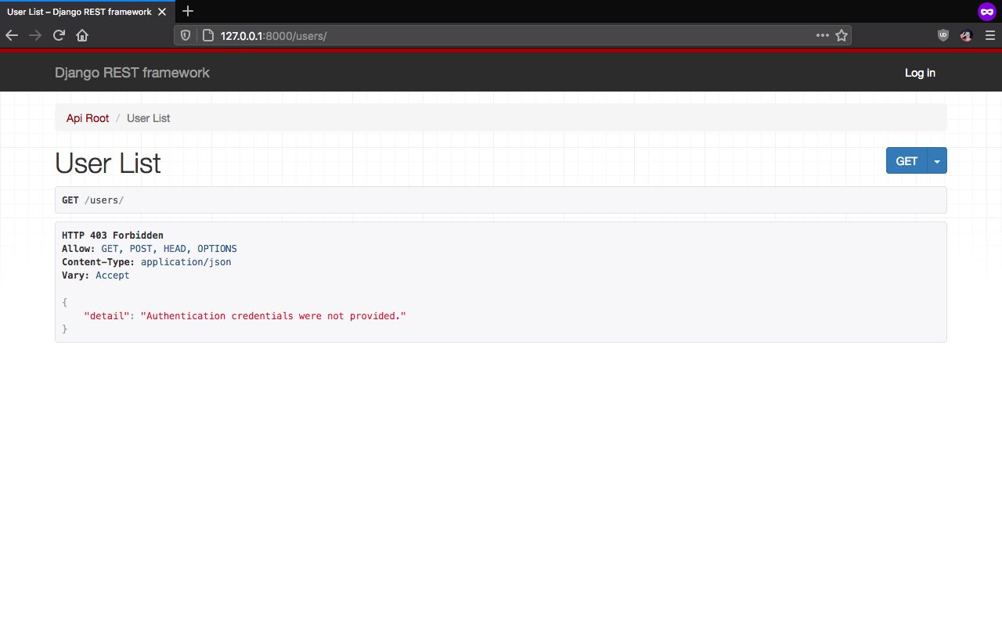View site information page icon

click(x=207, y=35)
